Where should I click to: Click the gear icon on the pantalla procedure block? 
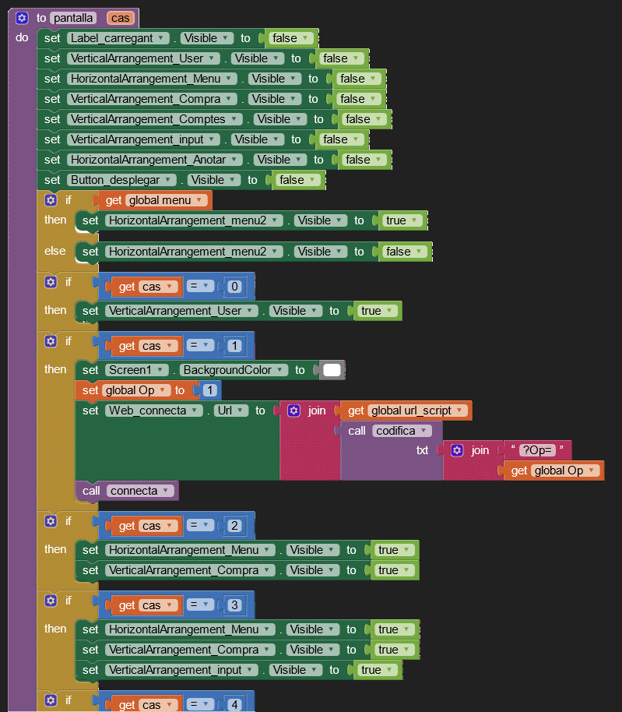(x=22, y=17)
